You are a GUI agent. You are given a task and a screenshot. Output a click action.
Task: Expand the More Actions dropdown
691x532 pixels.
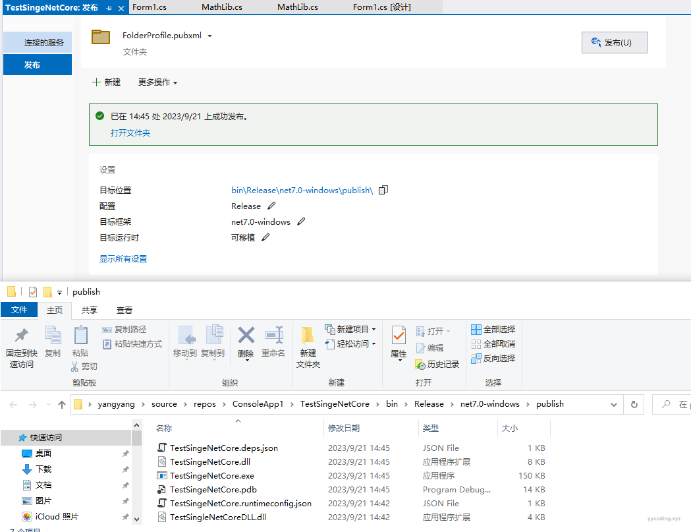click(x=157, y=82)
